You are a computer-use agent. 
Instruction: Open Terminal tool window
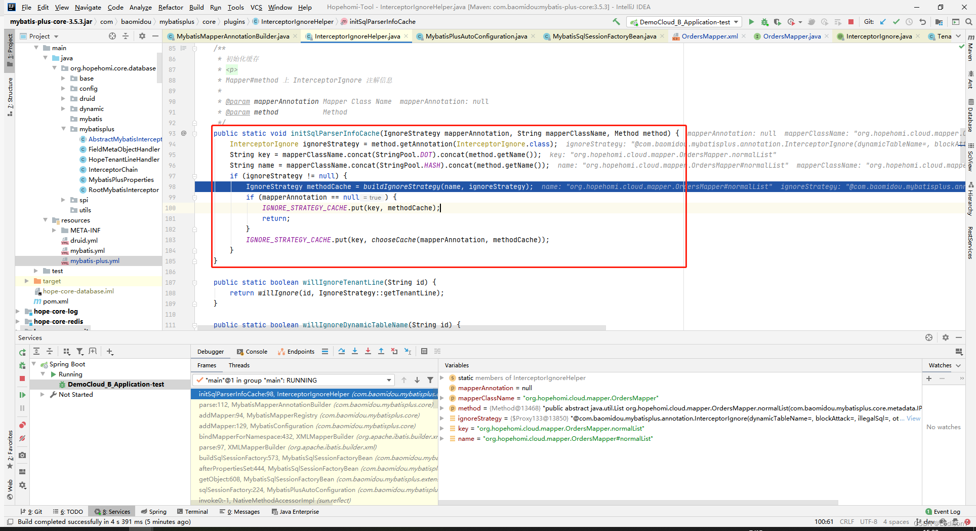click(192, 512)
